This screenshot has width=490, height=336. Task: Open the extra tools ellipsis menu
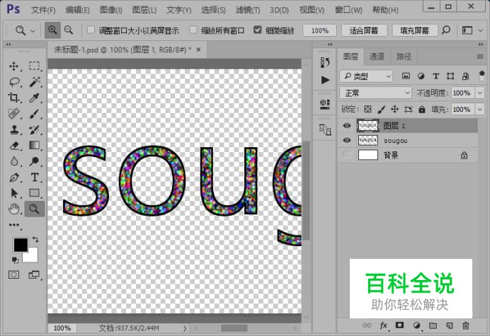[x=14, y=225]
